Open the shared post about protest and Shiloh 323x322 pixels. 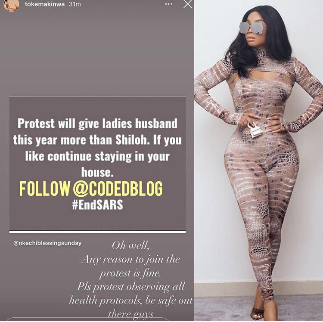[x=98, y=164]
